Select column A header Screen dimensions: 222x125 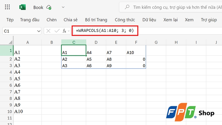[27, 42]
